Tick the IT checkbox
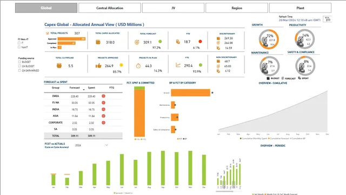 [19, 43]
